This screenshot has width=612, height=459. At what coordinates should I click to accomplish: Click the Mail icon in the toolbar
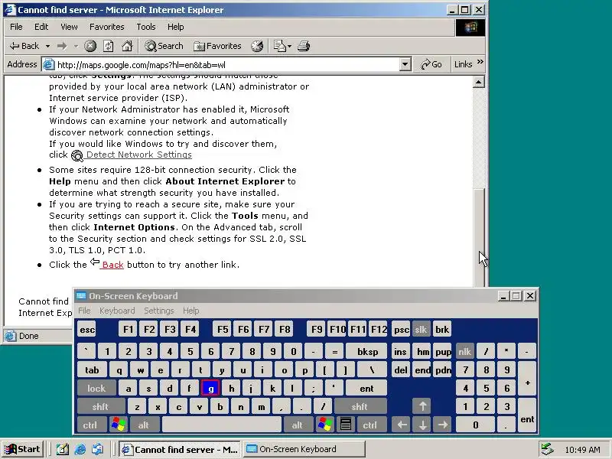coord(280,46)
